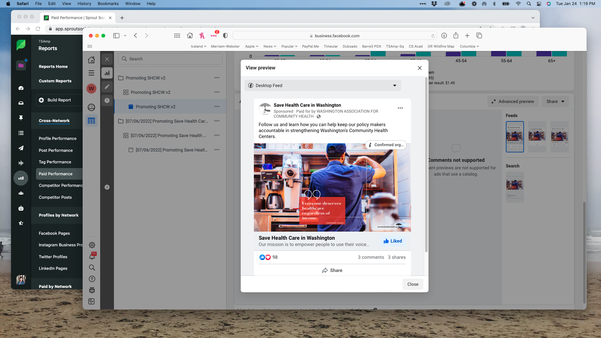Open macOS Bookmarks menu

pyautogui.click(x=108, y=4)
